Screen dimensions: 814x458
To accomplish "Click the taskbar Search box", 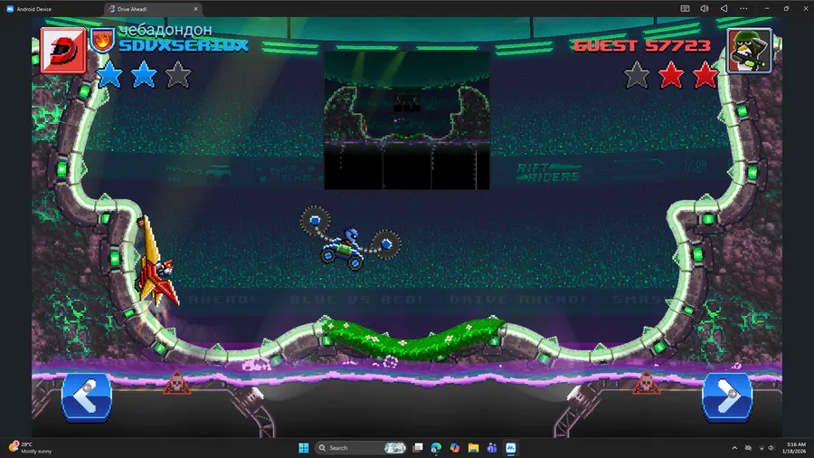I will coord(361,448).
